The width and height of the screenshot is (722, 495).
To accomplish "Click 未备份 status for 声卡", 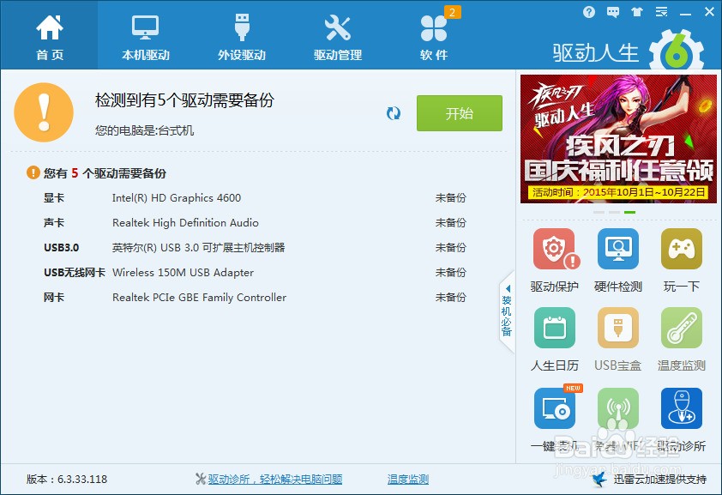I will pyautogui.click(x=451, y=223).
